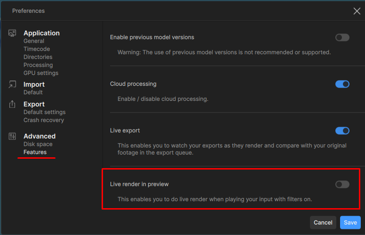Select Export Default settings
Viewport: 365px width, 235px height.
(x=45, y=113)
